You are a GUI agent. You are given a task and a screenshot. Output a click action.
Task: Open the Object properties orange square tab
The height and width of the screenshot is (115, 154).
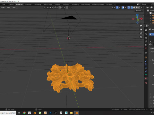(146, 57)
